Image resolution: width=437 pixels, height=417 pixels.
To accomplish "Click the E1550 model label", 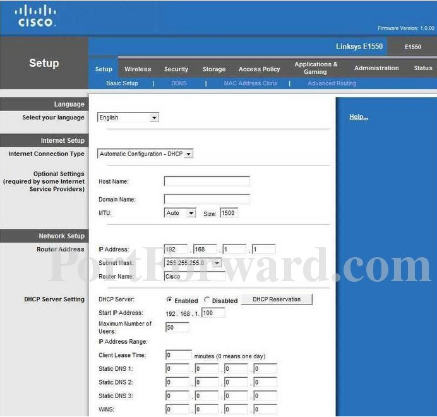I will (x=413, y=47).
